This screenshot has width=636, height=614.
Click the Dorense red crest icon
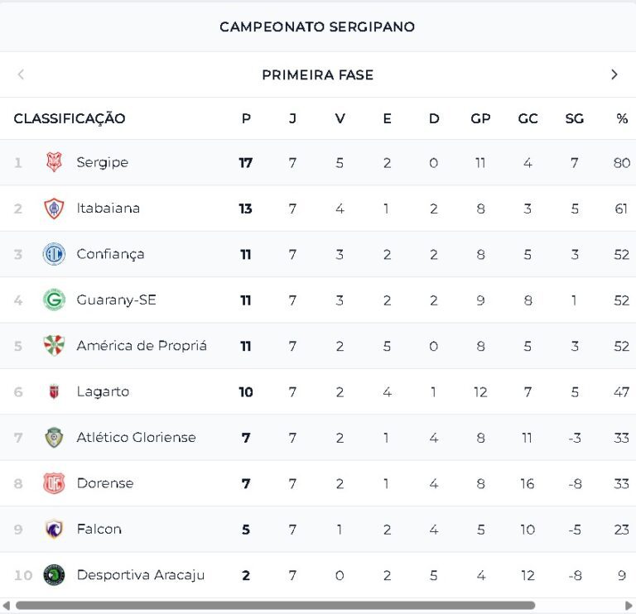coord(54,483)
